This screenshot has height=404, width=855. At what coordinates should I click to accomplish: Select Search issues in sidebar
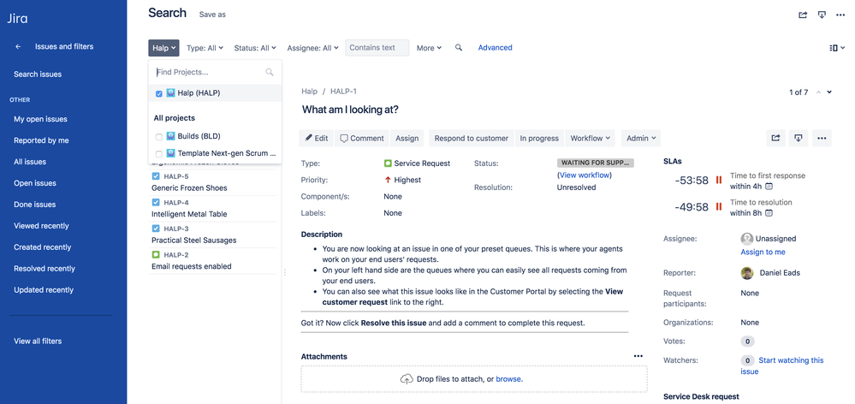(x=38, y=74)
